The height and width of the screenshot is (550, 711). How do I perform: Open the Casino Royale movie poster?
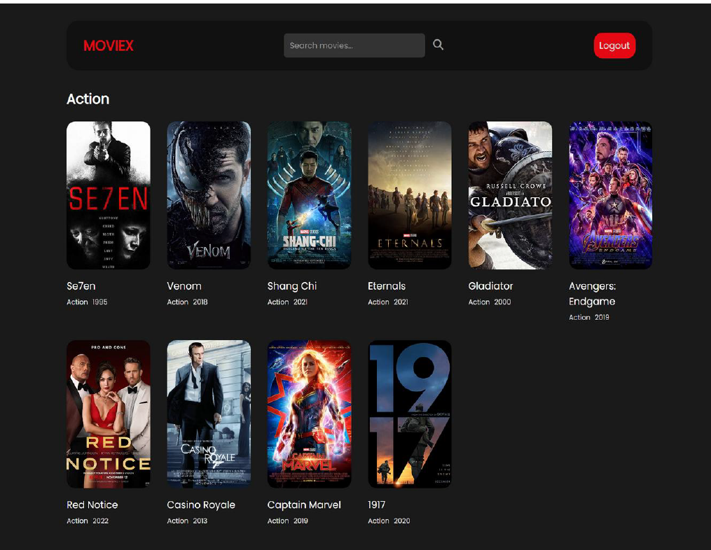[209, 414]
